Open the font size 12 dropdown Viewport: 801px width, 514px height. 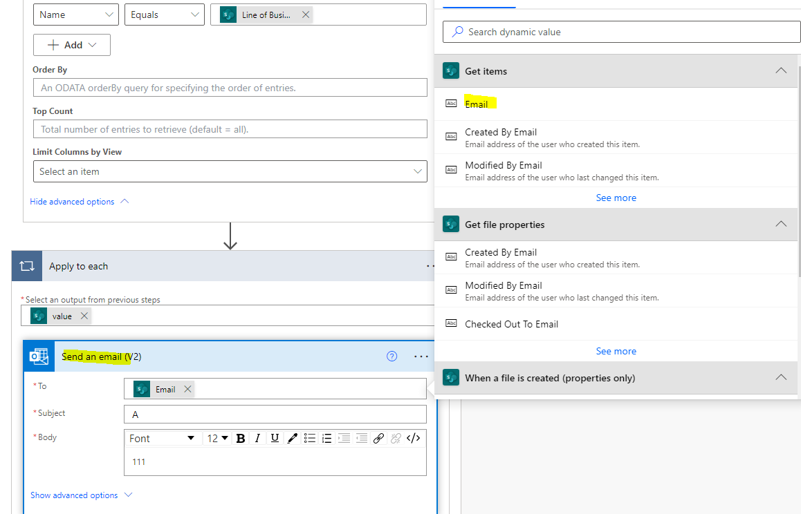217,439
